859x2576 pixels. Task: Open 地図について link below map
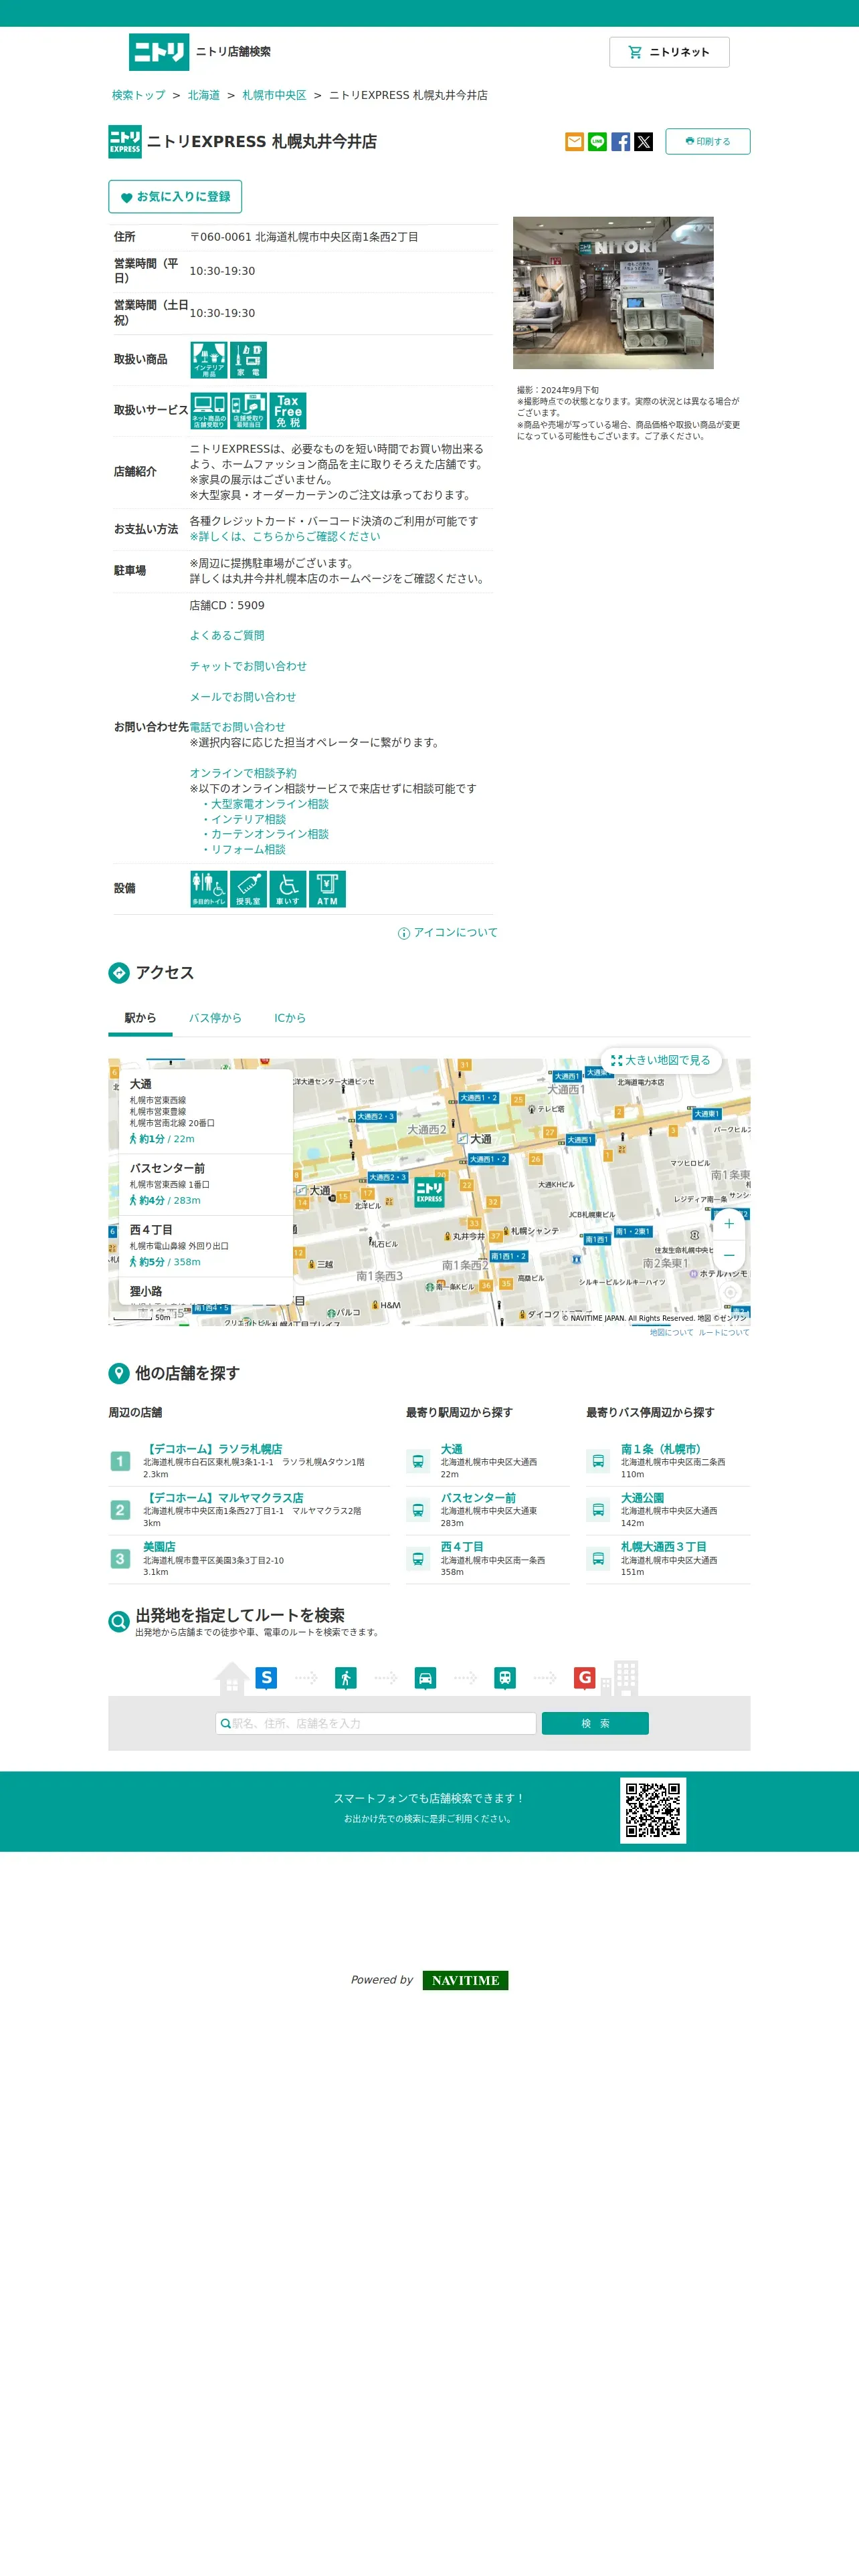(671, 1332)
